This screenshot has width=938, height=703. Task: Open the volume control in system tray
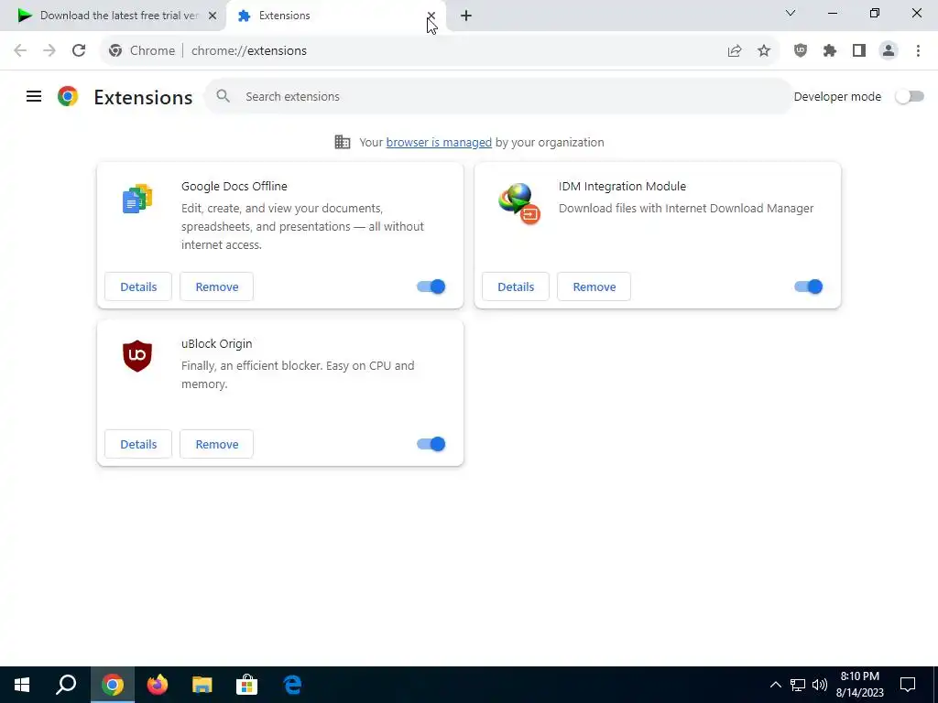(820, 685)
